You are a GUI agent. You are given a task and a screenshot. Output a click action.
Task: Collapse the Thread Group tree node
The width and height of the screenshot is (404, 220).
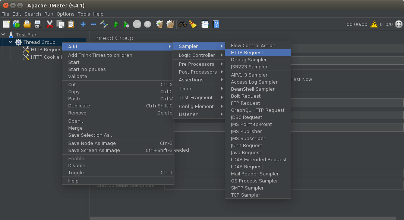pyautogui.click(x=11, y=42)
